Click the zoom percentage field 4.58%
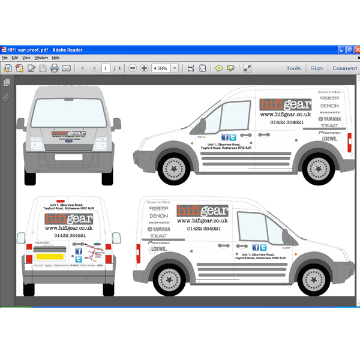Viewport: 360px width, 360px height. coord(161,68)
